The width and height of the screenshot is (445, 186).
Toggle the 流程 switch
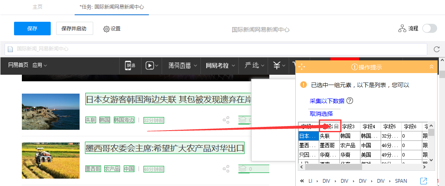pos(429,29)
